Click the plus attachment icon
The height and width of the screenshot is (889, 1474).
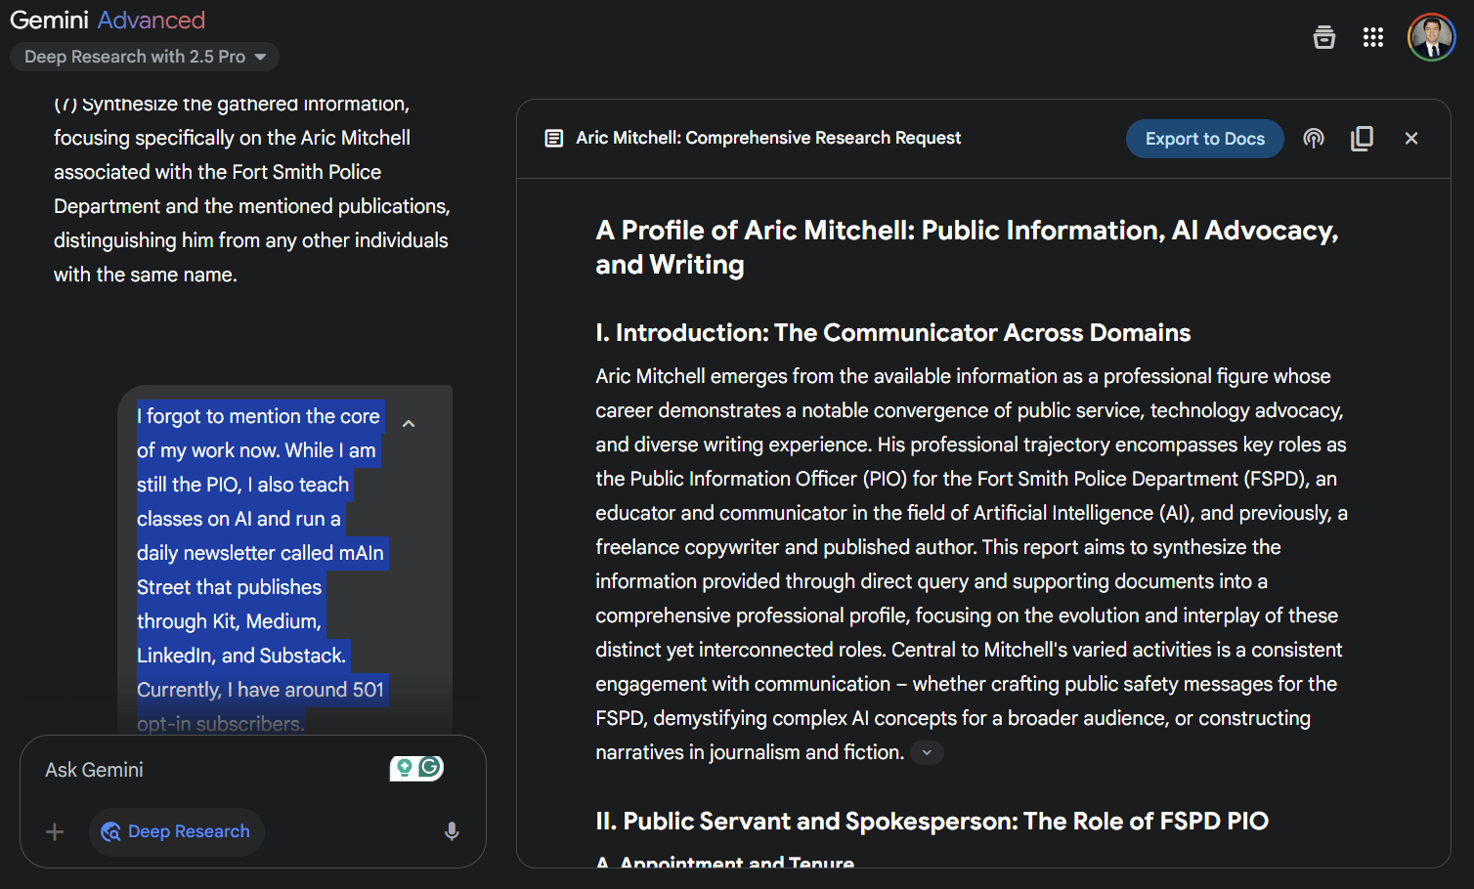coord(55,831)
